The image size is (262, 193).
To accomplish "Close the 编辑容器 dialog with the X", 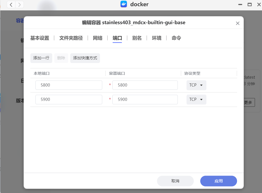I will pyautogui.click(x=238, y=23).
